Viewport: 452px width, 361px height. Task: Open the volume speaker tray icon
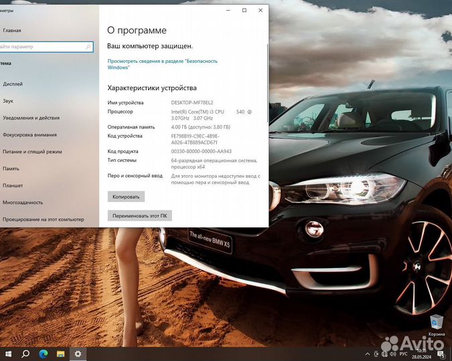pyautogui.click(x=392, y=354)
